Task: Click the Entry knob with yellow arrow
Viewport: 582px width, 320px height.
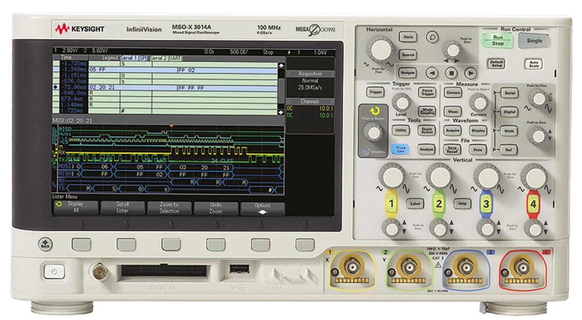Action: pyautogui.click(x=372, y=132)
